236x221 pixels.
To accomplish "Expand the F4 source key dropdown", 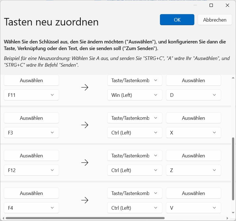I will click(31, 208).
